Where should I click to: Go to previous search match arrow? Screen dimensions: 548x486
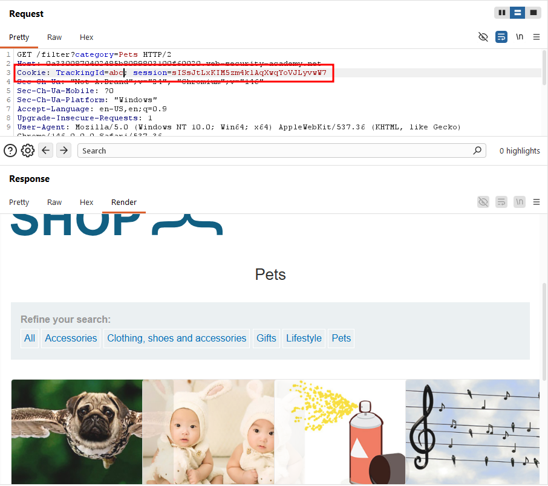pyautogui.click(x=45, y=151)
